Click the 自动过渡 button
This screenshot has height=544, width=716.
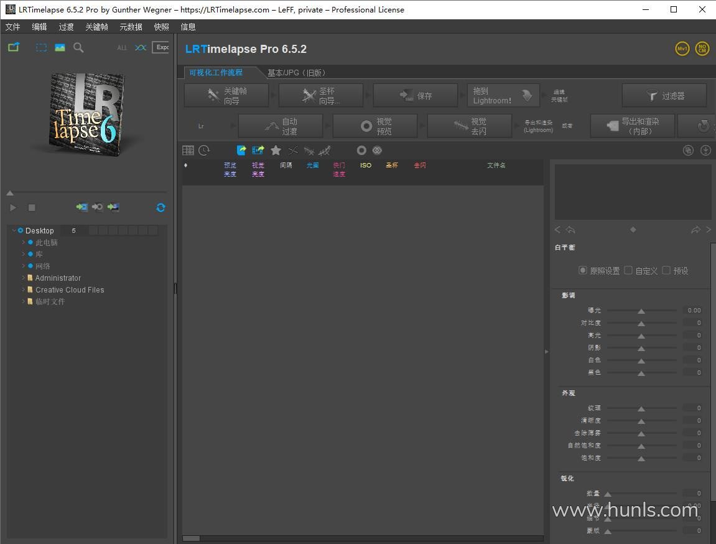[x=281, y=126]
